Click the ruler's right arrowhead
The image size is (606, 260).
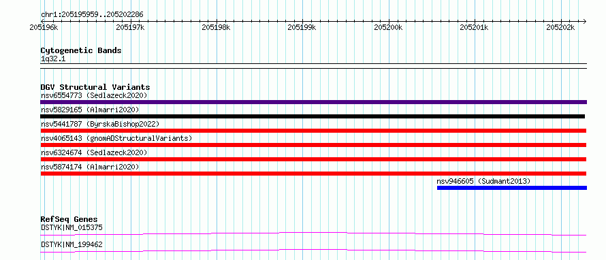585,21
